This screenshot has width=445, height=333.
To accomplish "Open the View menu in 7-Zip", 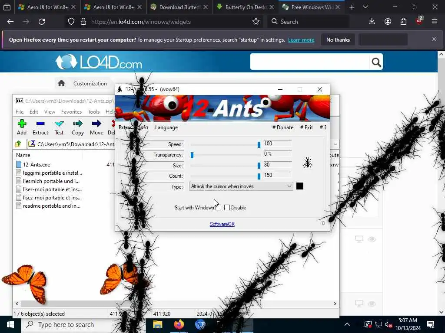I will click(50, 111).
